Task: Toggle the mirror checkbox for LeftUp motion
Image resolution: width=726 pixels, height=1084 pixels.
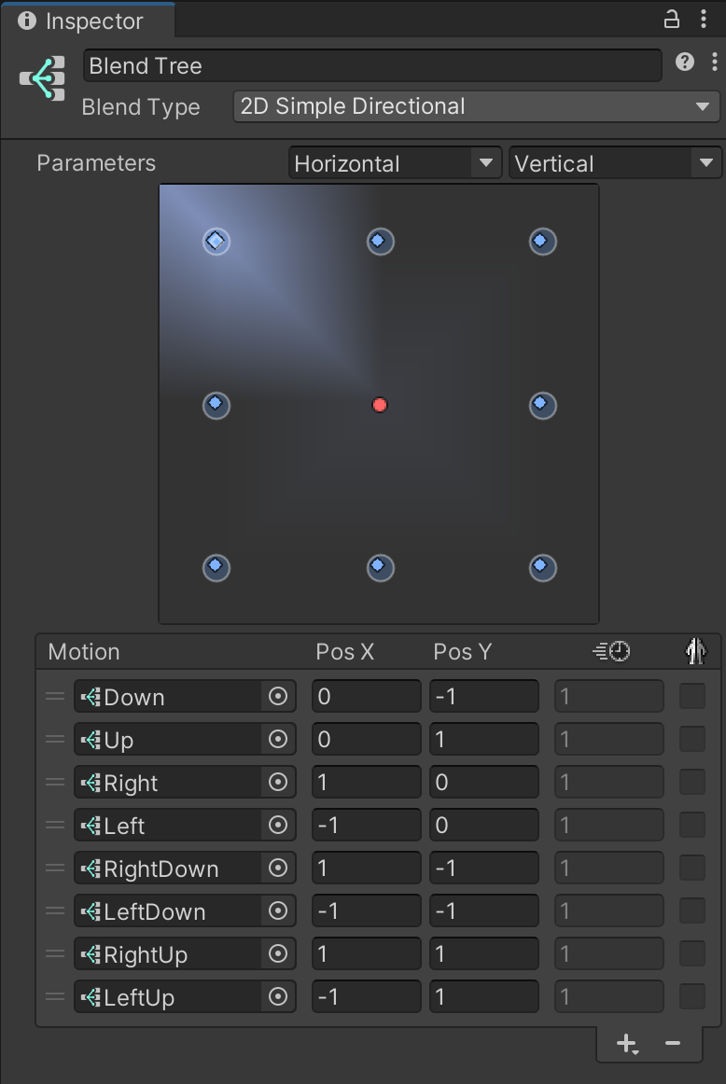Action: (691, 997)
